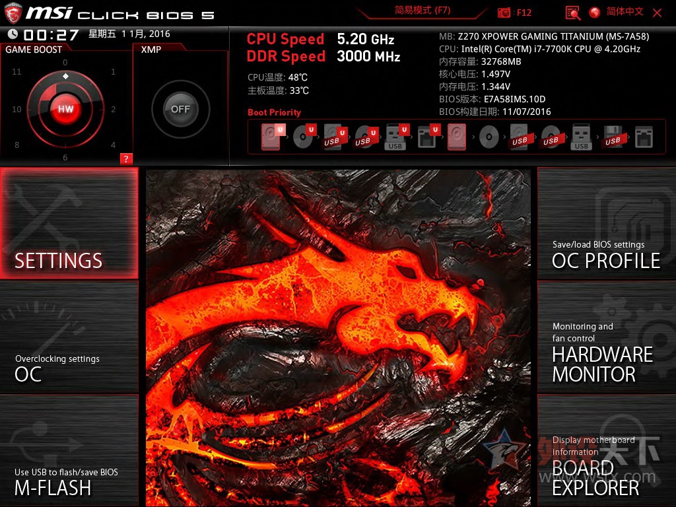Set Game Boost dial to stage 4
The width and height of the screenshot is (676, 507).
(x=113, y=145)
